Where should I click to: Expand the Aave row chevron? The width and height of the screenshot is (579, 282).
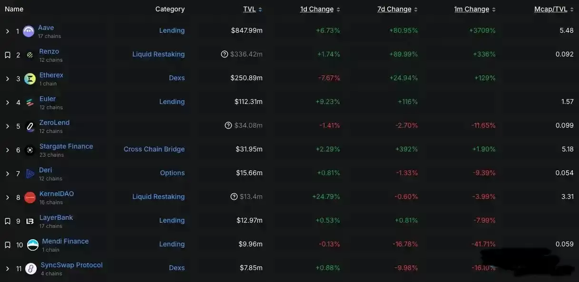click(x=8, y=31)
